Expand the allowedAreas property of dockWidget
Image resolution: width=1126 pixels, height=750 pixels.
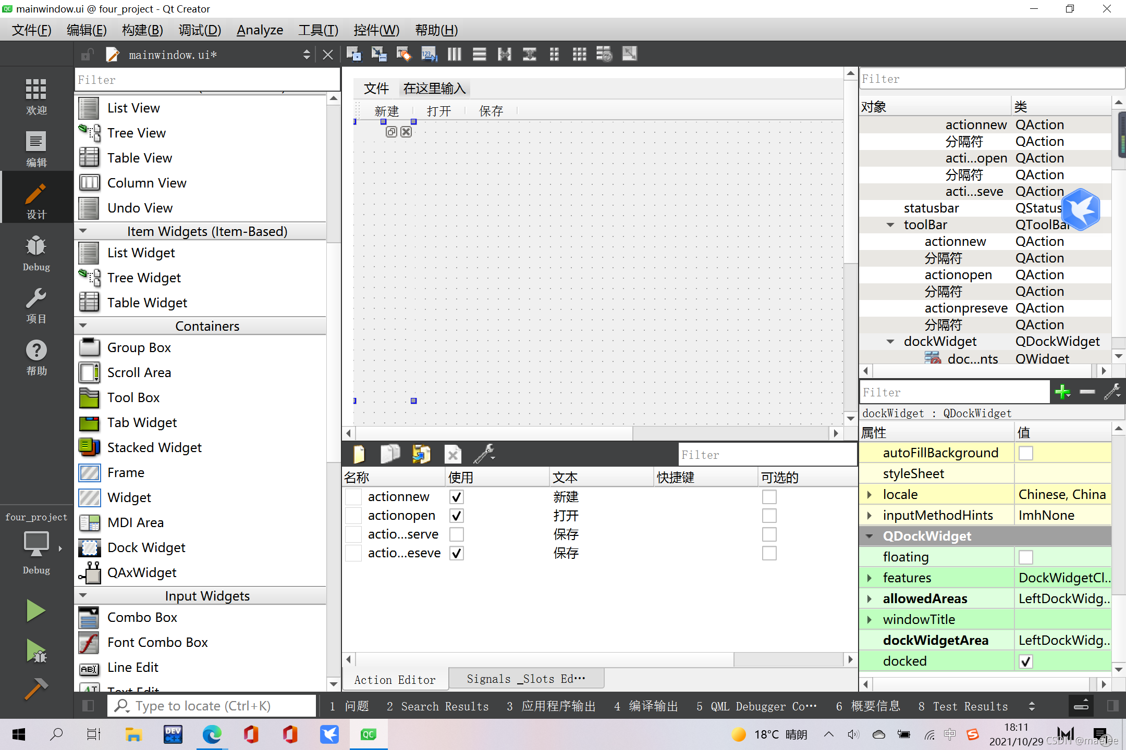(x=870, y=598)
